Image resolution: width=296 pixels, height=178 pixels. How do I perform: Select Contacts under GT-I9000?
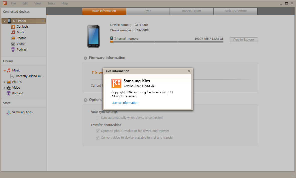tap(23, 27)
